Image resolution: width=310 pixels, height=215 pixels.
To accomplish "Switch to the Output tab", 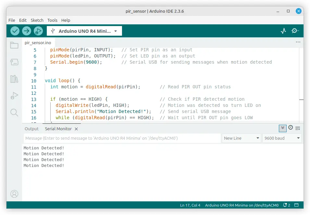I will pos(31,129).
